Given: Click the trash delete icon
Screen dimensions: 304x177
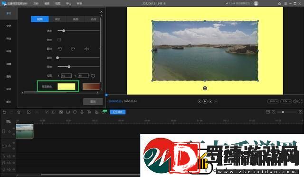Looking at the screenshot, I should (19, 112).
